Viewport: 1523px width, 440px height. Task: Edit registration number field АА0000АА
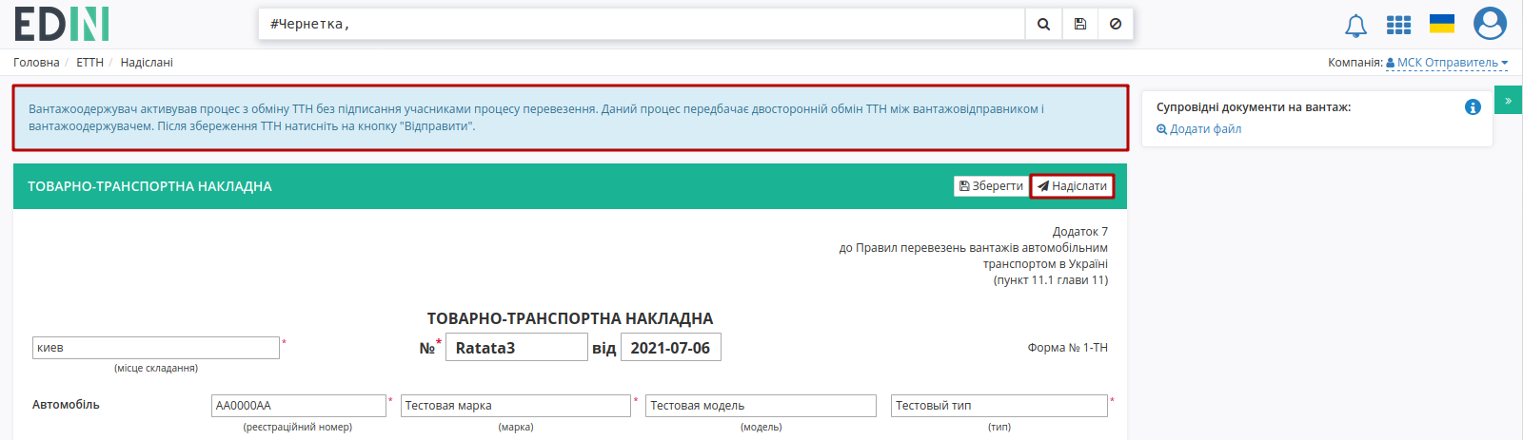[299, 406]
